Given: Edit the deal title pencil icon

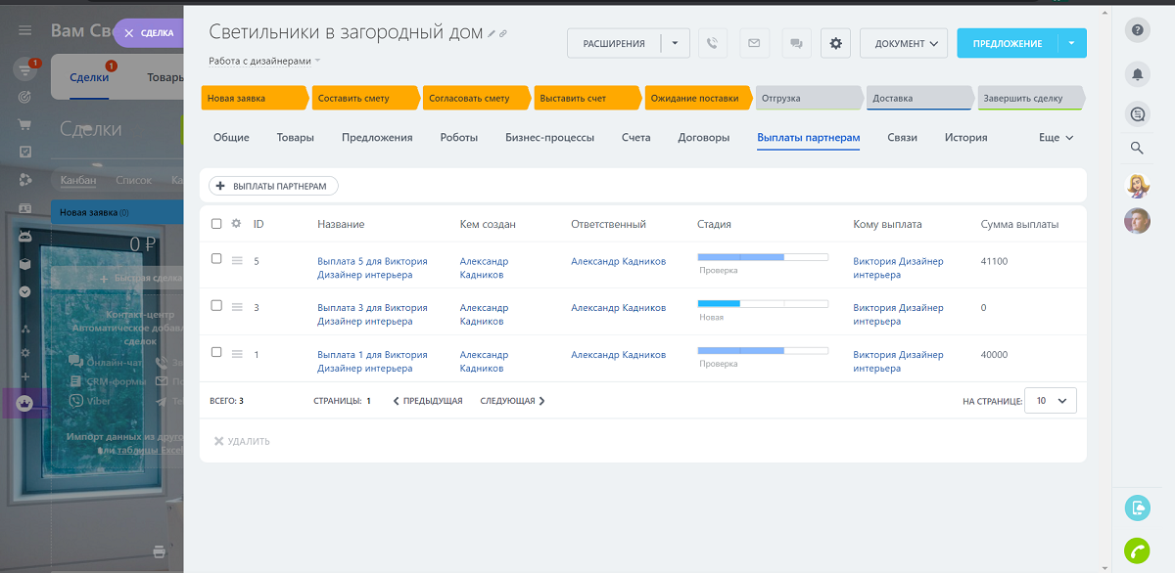Looking at the screenshot, I should pyautogui.click(x=492, y=34).
